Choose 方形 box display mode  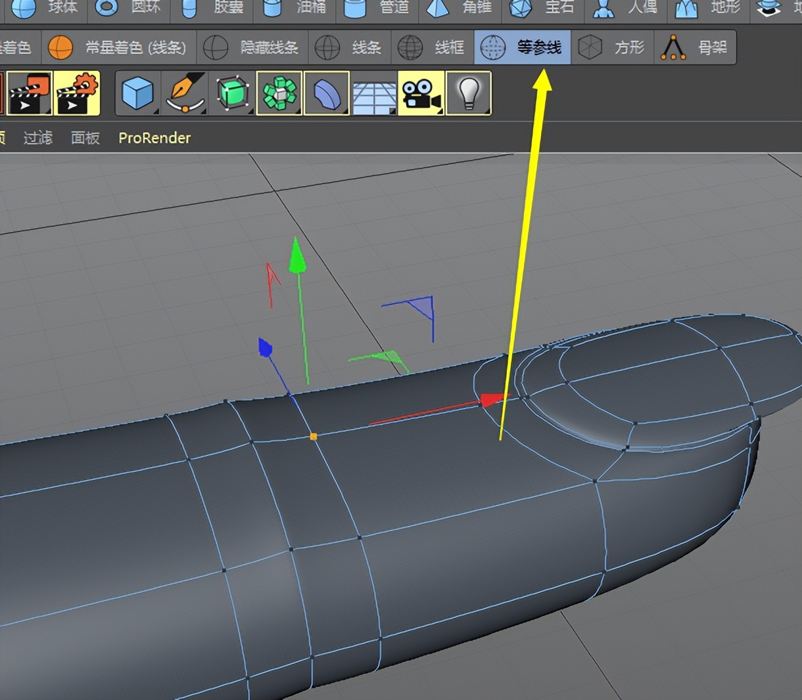click(x=612, y=47)
